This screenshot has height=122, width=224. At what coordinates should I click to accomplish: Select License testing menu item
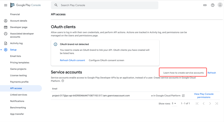18,76
